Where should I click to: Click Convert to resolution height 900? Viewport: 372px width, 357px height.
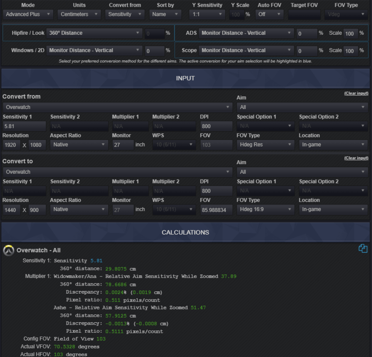[x=37, y=210]
